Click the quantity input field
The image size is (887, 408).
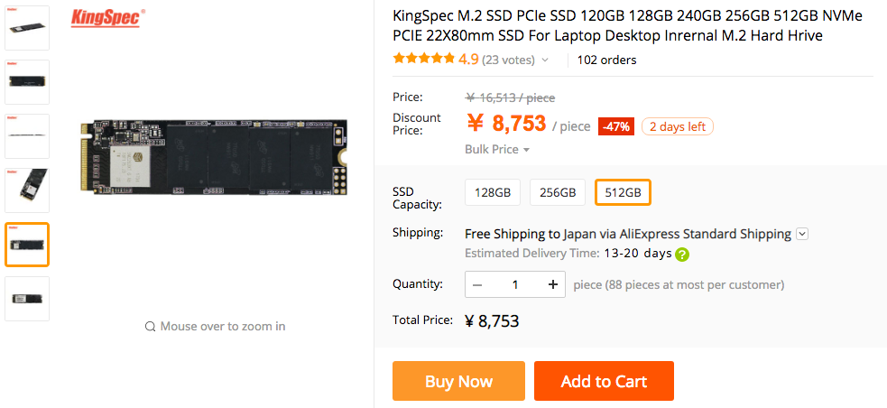515,284
